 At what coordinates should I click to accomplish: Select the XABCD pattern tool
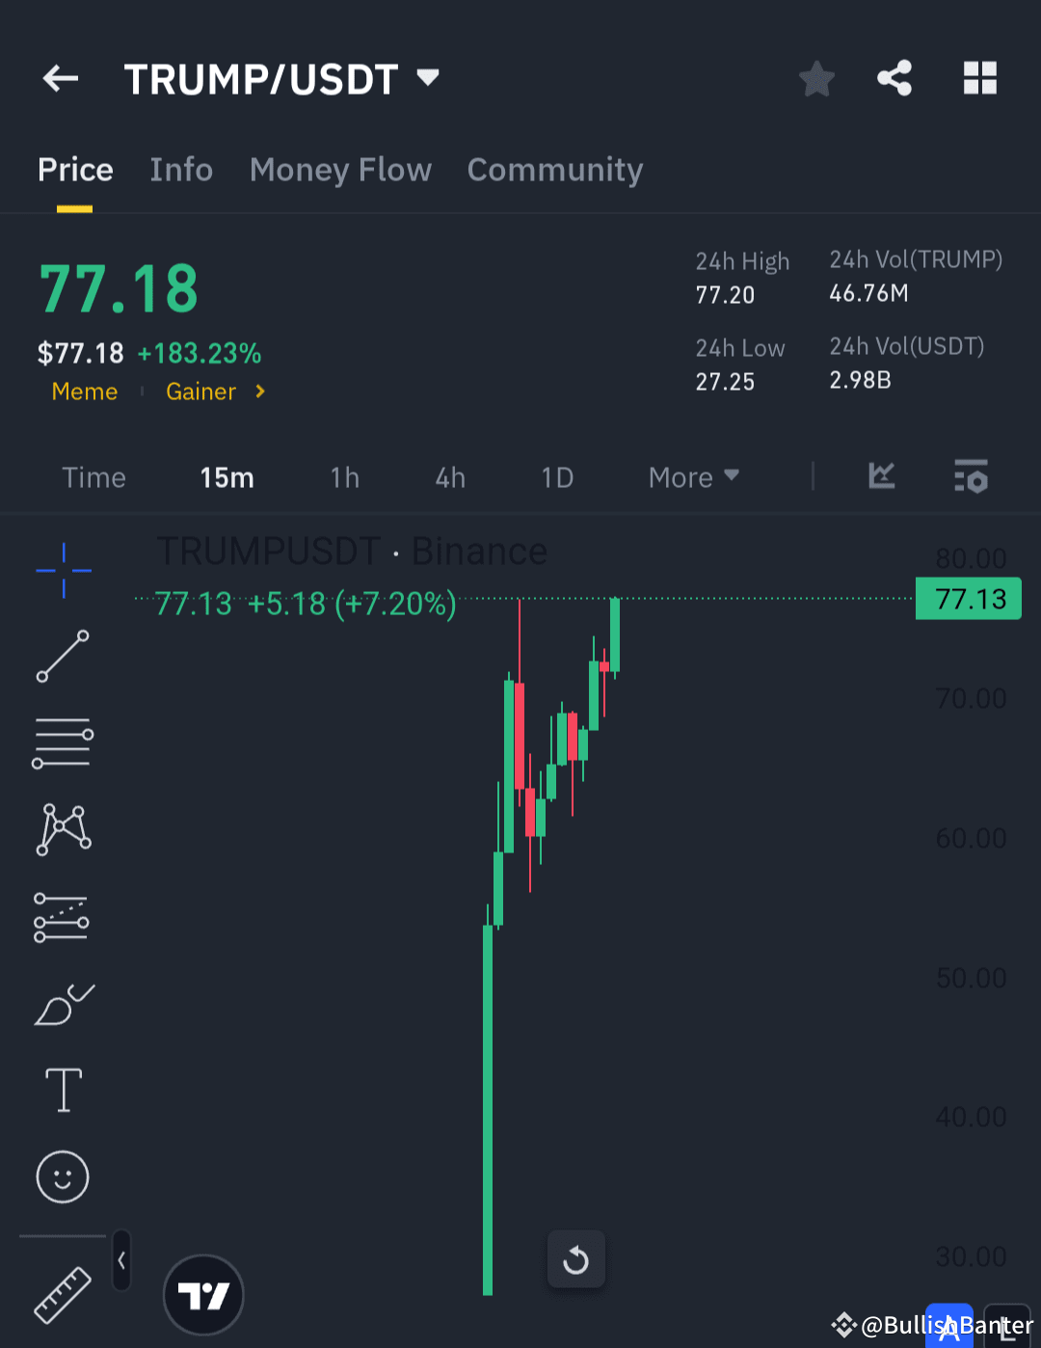click(x=62, y=829)
